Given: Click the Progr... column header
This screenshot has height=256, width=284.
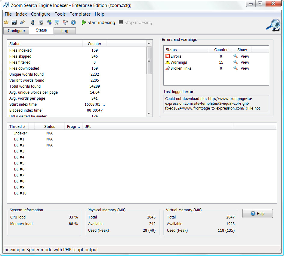Looking at the screenshot, I should pyautogui.click(x=73, y=126).
